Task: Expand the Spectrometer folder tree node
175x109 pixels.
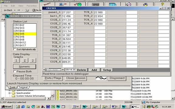Action: pos(9,93)
